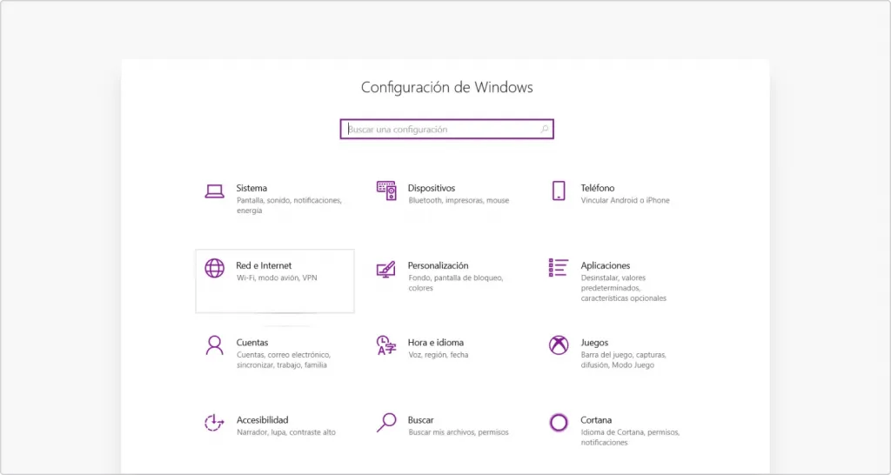
Task: Open the Sistema laptop icon
Action: click(x=214, y=191)
